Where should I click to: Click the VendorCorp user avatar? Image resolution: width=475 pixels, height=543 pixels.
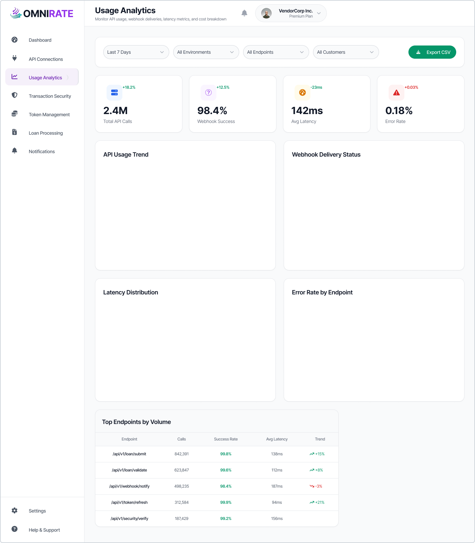[x=267, y=13]
